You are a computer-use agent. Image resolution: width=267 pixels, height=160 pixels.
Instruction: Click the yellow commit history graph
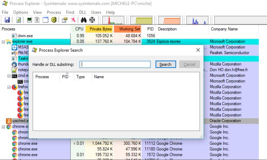point(141,20)
